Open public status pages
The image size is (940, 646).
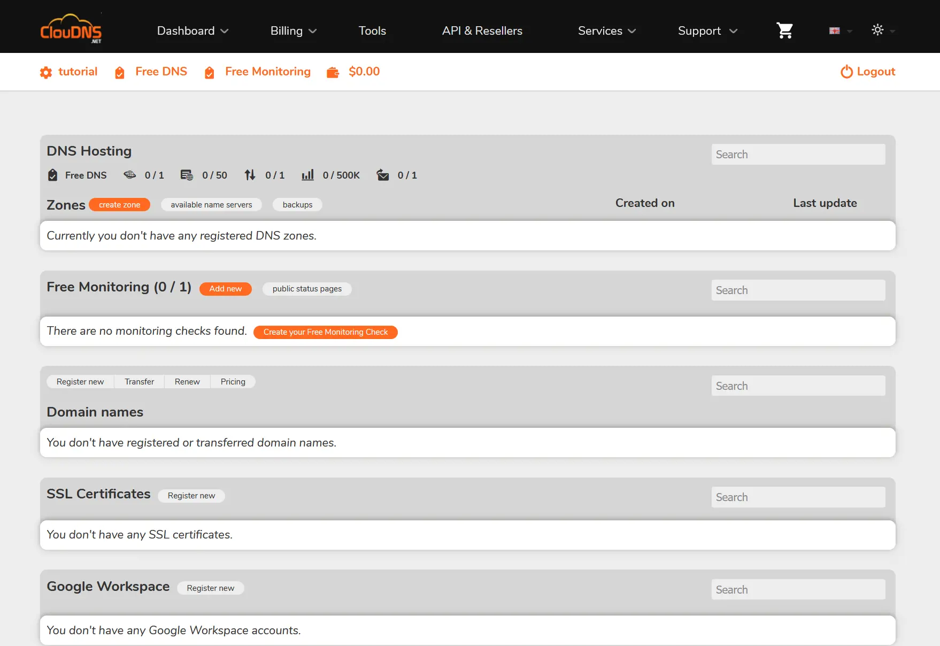point(307,289)
